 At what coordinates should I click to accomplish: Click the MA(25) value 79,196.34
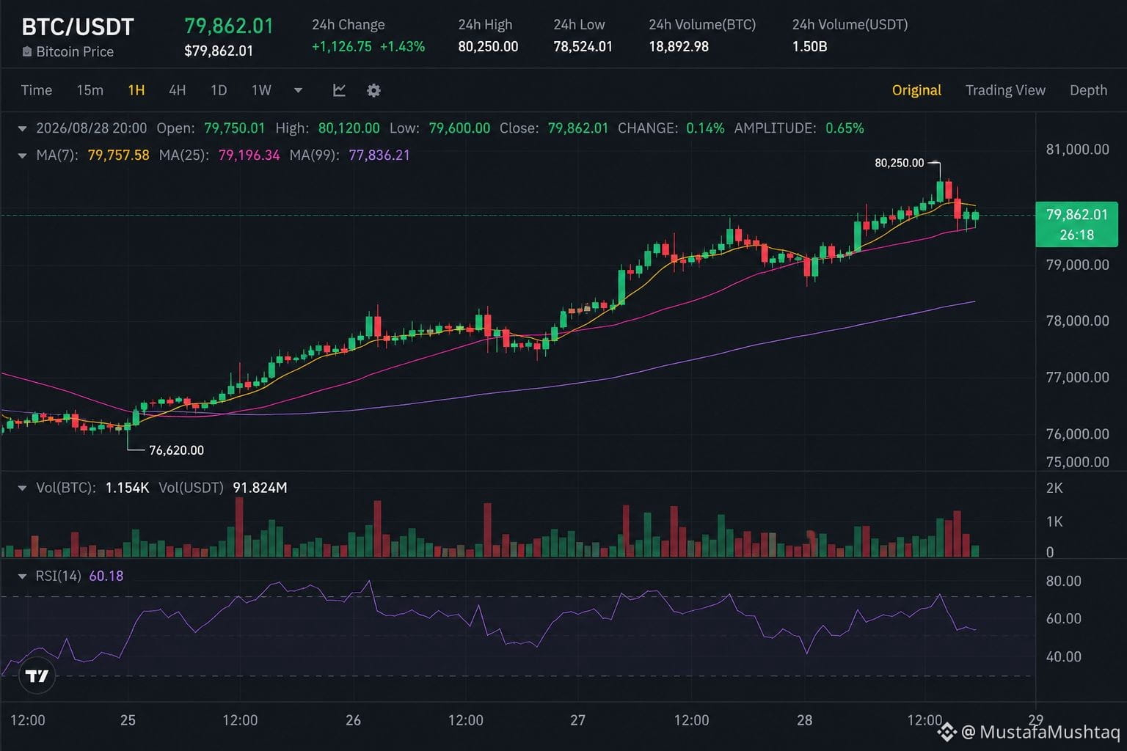(249, 155)
